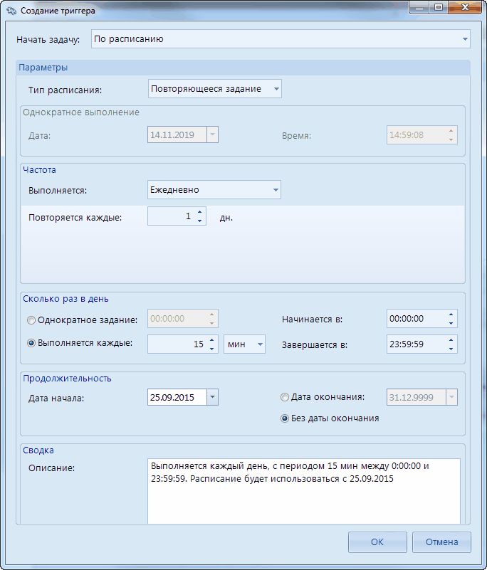Image resolution: width=487 pixels, height=570 pixels.
Task: Select the 'Однократное задание' radio option
Action: (x=31, y=320)
